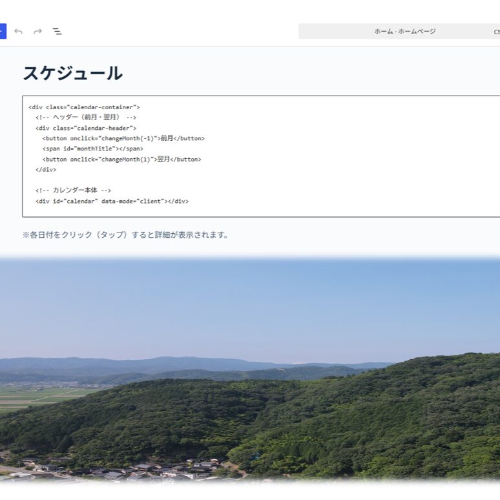The image size is (500, 500).
Task: Click the Redo arrow icon
Action: coord(37,31)
